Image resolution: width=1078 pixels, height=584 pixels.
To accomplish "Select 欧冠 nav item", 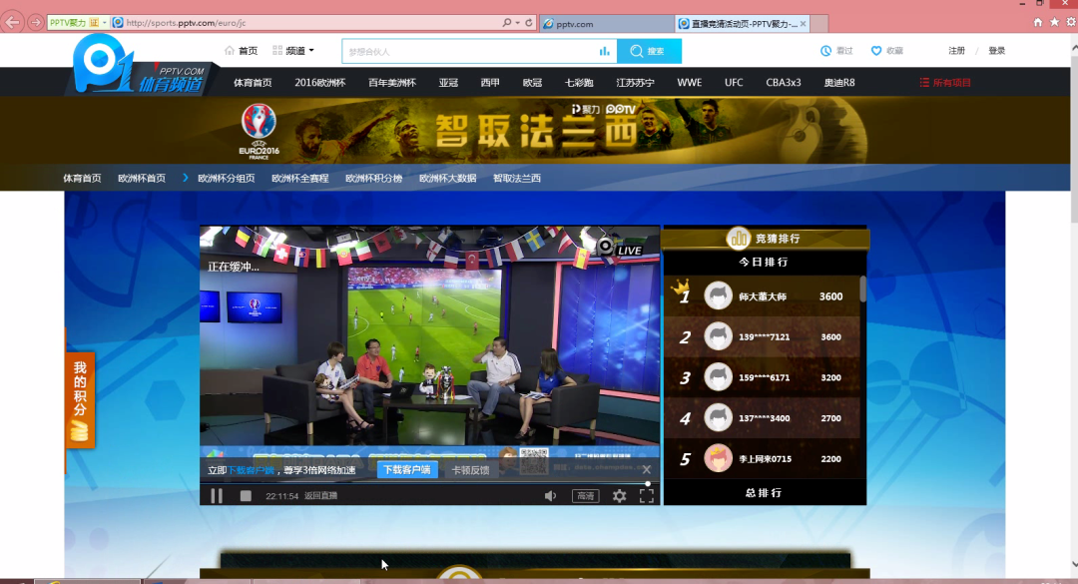I will tap(532, 83).
